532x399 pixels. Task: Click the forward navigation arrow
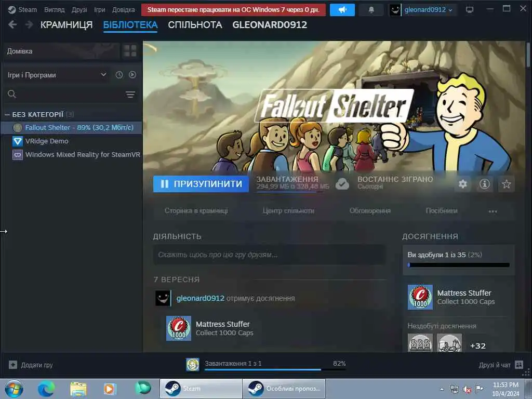coord(30,24)
